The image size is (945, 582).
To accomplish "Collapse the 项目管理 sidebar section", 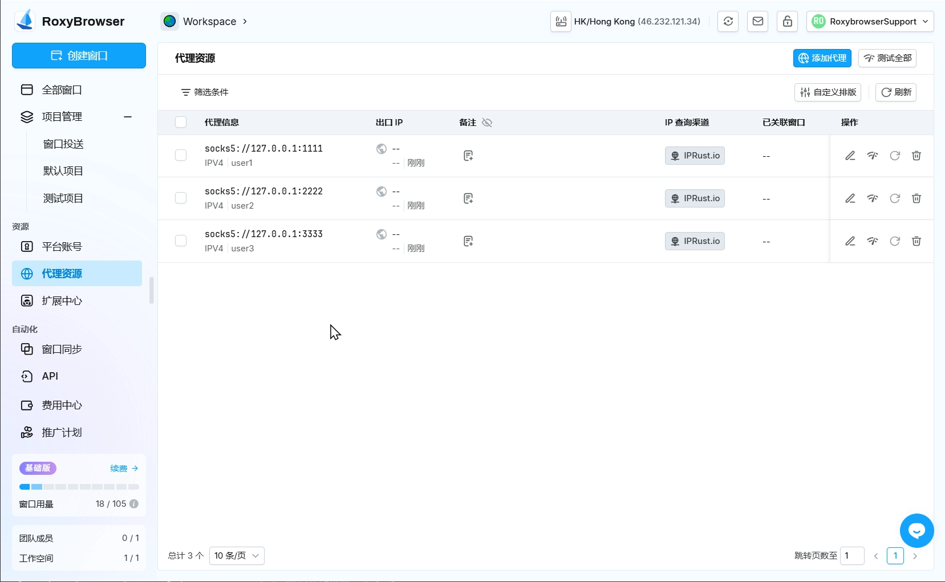I will 128,117.
